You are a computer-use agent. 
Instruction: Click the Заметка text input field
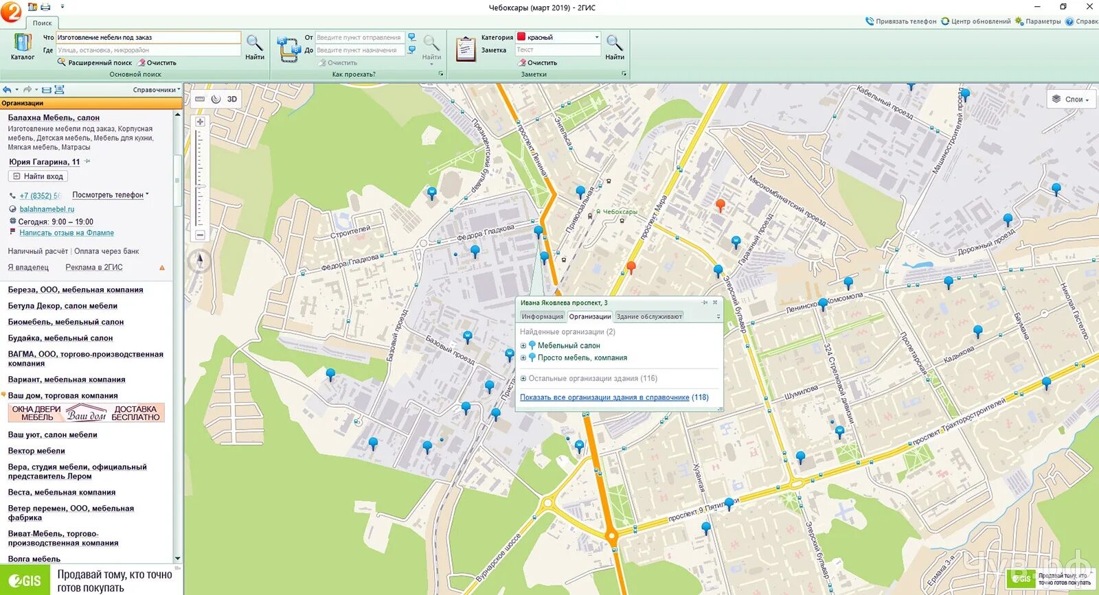(558, 50)
